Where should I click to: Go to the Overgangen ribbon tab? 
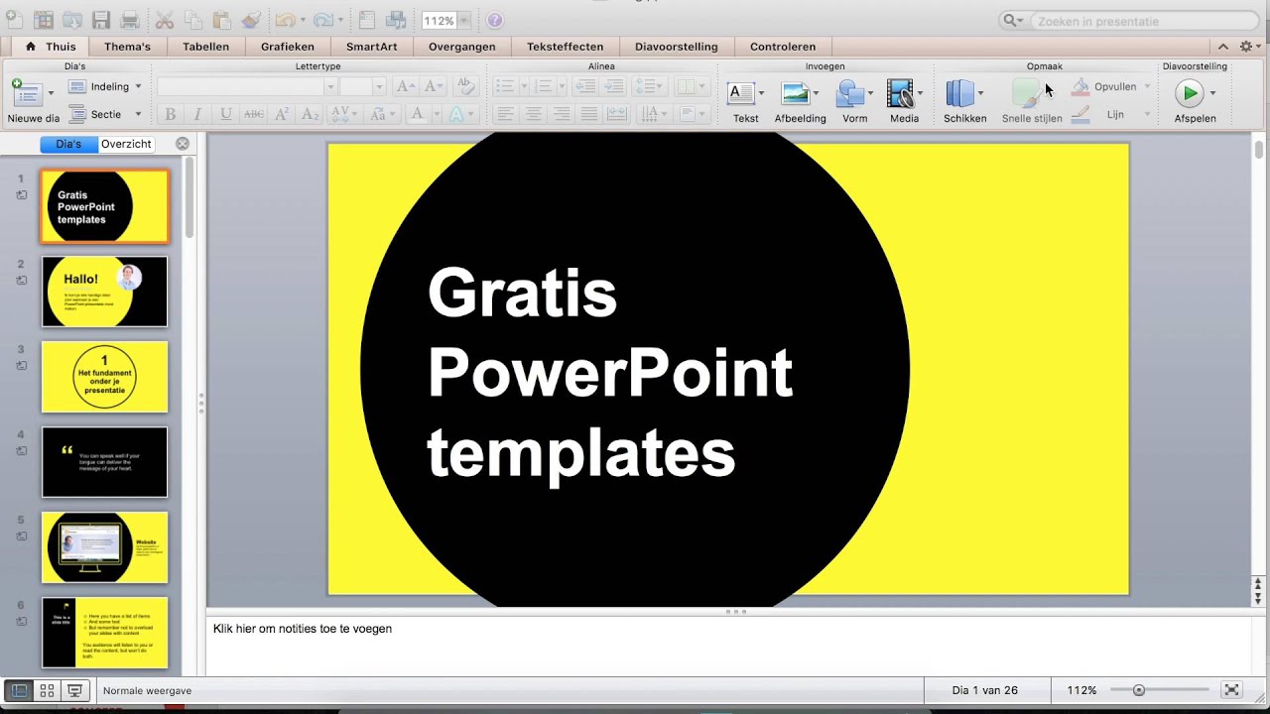(462, 47)
